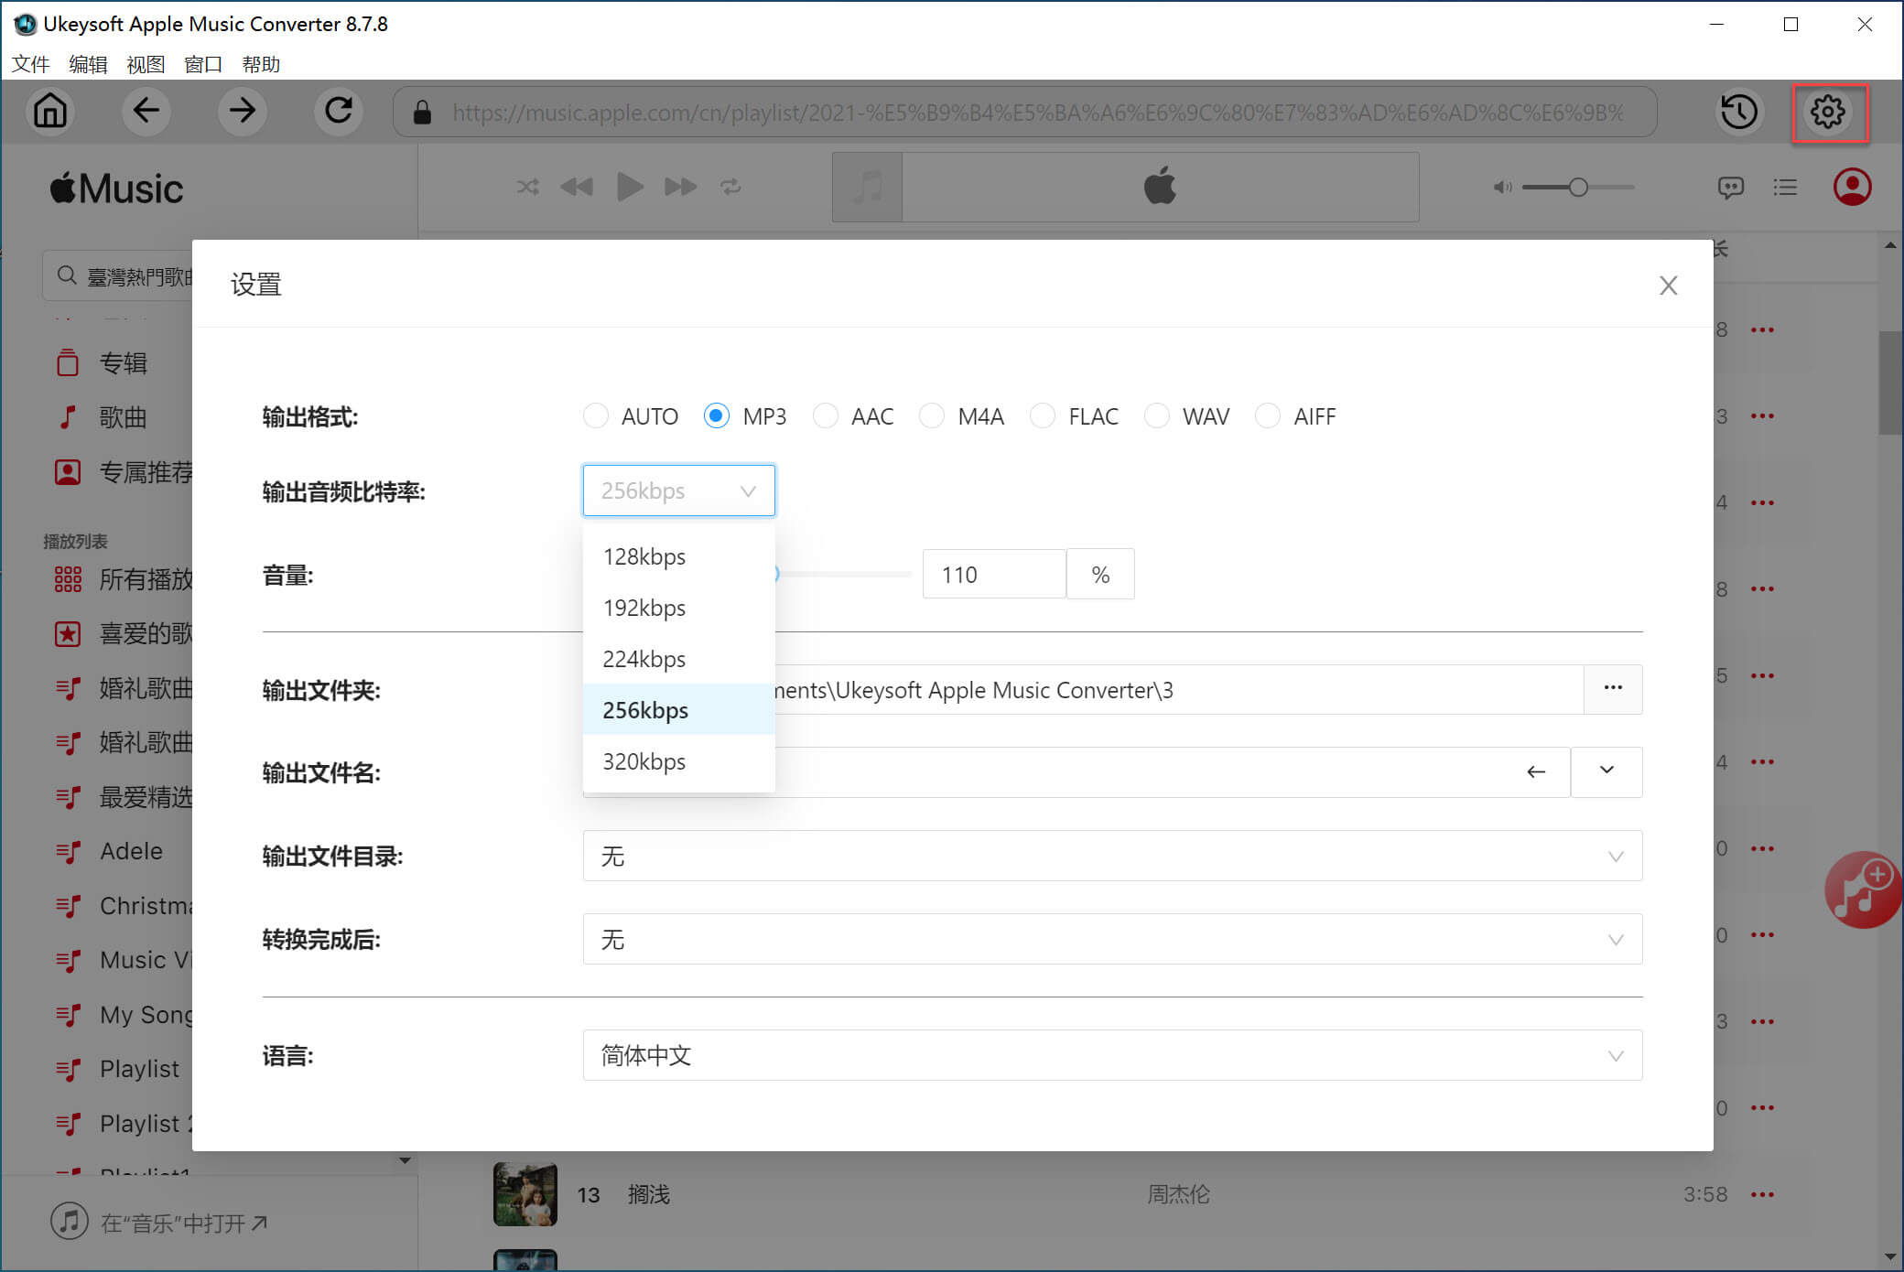
Task: Go to the home page
Action: click(50, 111)
